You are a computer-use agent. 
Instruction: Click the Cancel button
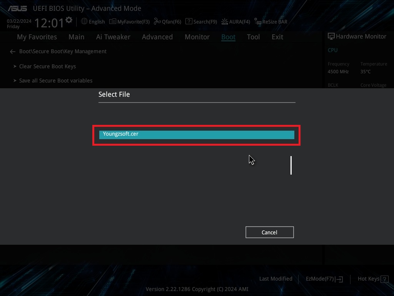pyautogui.click(x=269, y=232)
